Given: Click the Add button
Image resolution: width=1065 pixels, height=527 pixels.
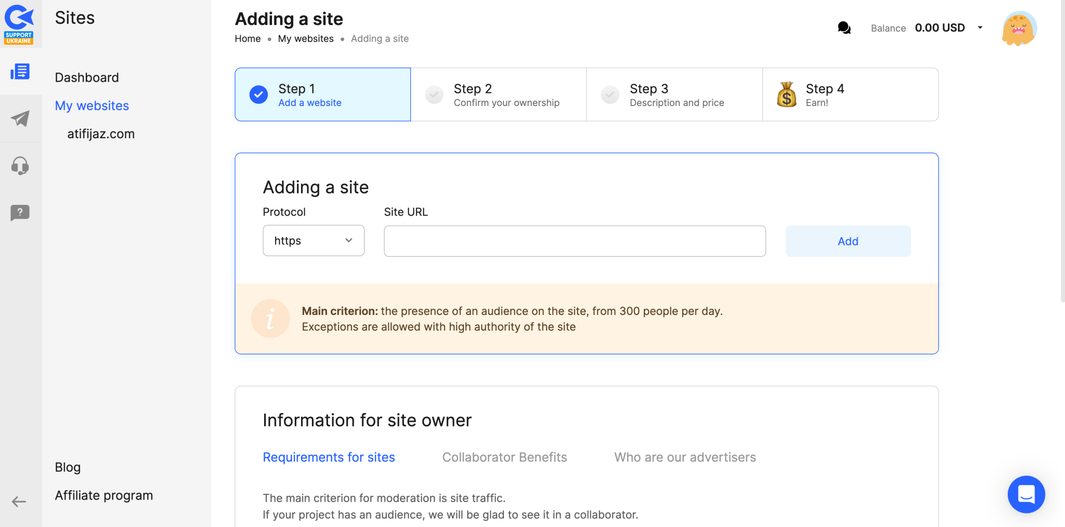Looking at the screenshot, I should (848, 241).
